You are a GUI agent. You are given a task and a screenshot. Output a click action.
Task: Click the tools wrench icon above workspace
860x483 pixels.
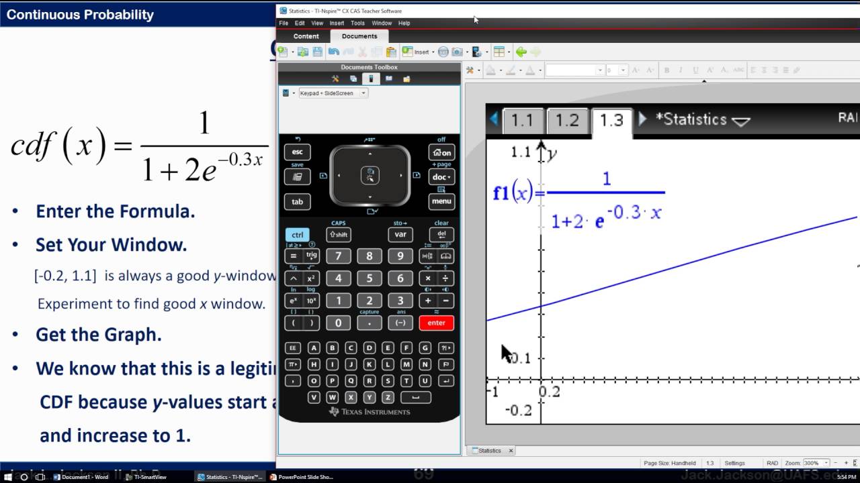[470, 70]
